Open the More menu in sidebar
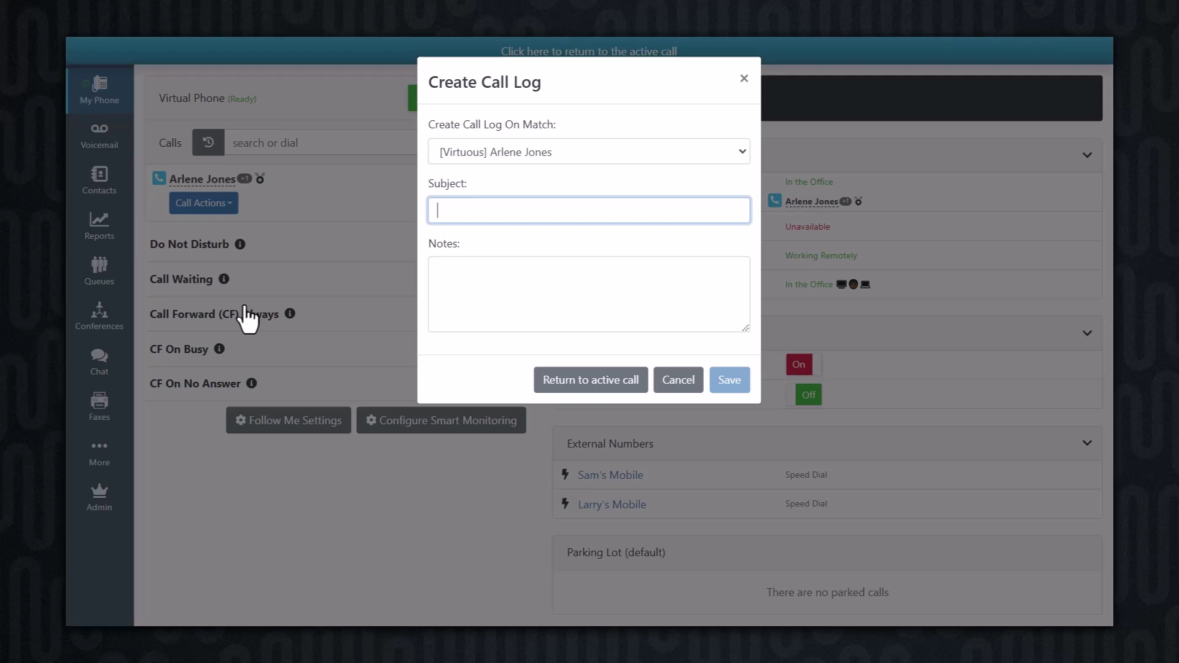 (x=99, y=452)
